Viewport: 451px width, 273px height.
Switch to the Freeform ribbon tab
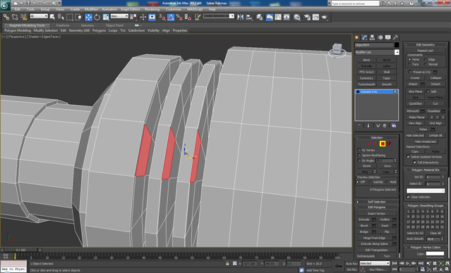pyautogui.click(x=63, y=25)
